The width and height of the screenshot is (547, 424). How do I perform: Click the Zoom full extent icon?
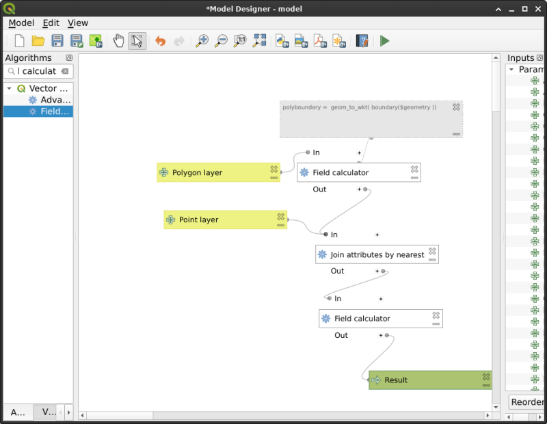[x=260, y=41]
